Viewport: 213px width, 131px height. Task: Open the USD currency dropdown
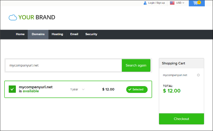pos(180,3)
